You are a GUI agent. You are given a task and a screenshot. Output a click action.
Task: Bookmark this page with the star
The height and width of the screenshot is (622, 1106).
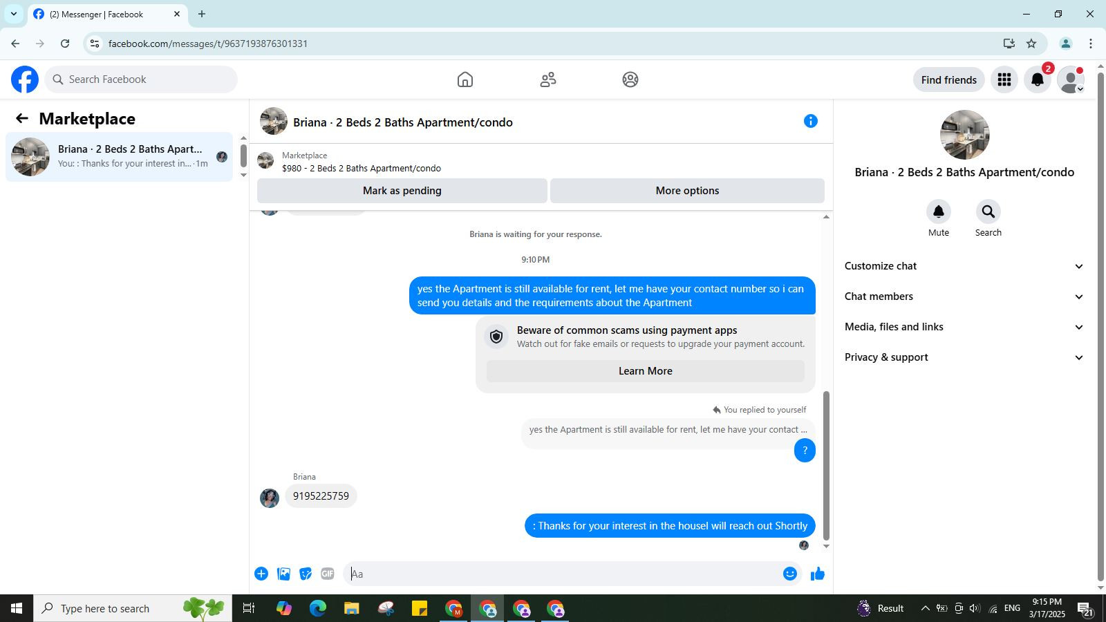click(1031, 44)
